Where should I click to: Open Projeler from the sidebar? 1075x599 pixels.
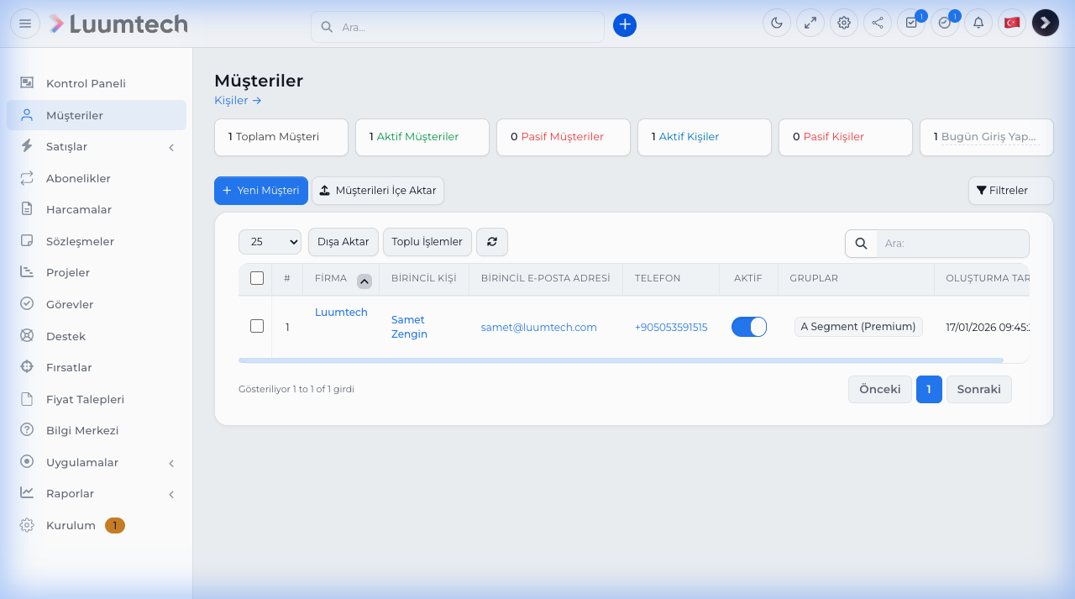68,273
